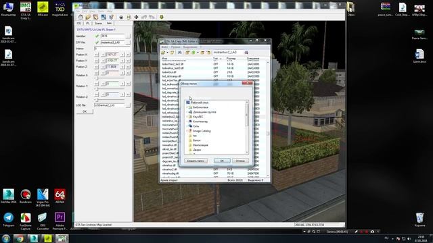Switch to Scene tab in MEd
Viewport: 433px width, 243px height.
pos(98,24)
